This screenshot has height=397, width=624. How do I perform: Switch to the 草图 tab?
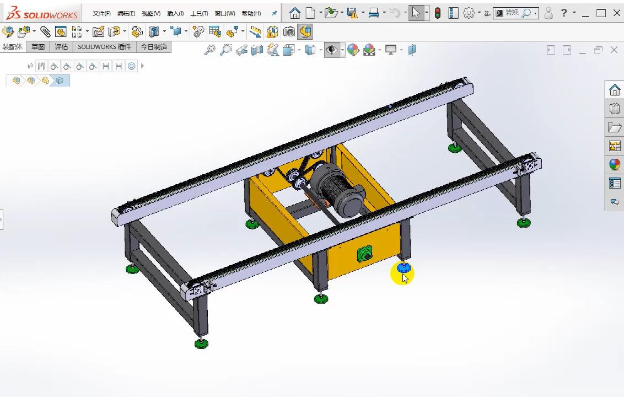[38, 46]
